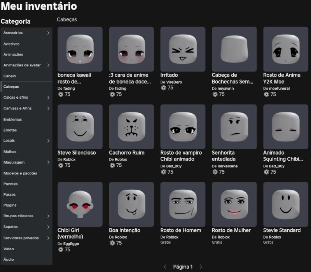The height and width of the screenshot is (272, 311).
Task: Open the Animado Squinting Chibi thumbnail
Action: 286,127
